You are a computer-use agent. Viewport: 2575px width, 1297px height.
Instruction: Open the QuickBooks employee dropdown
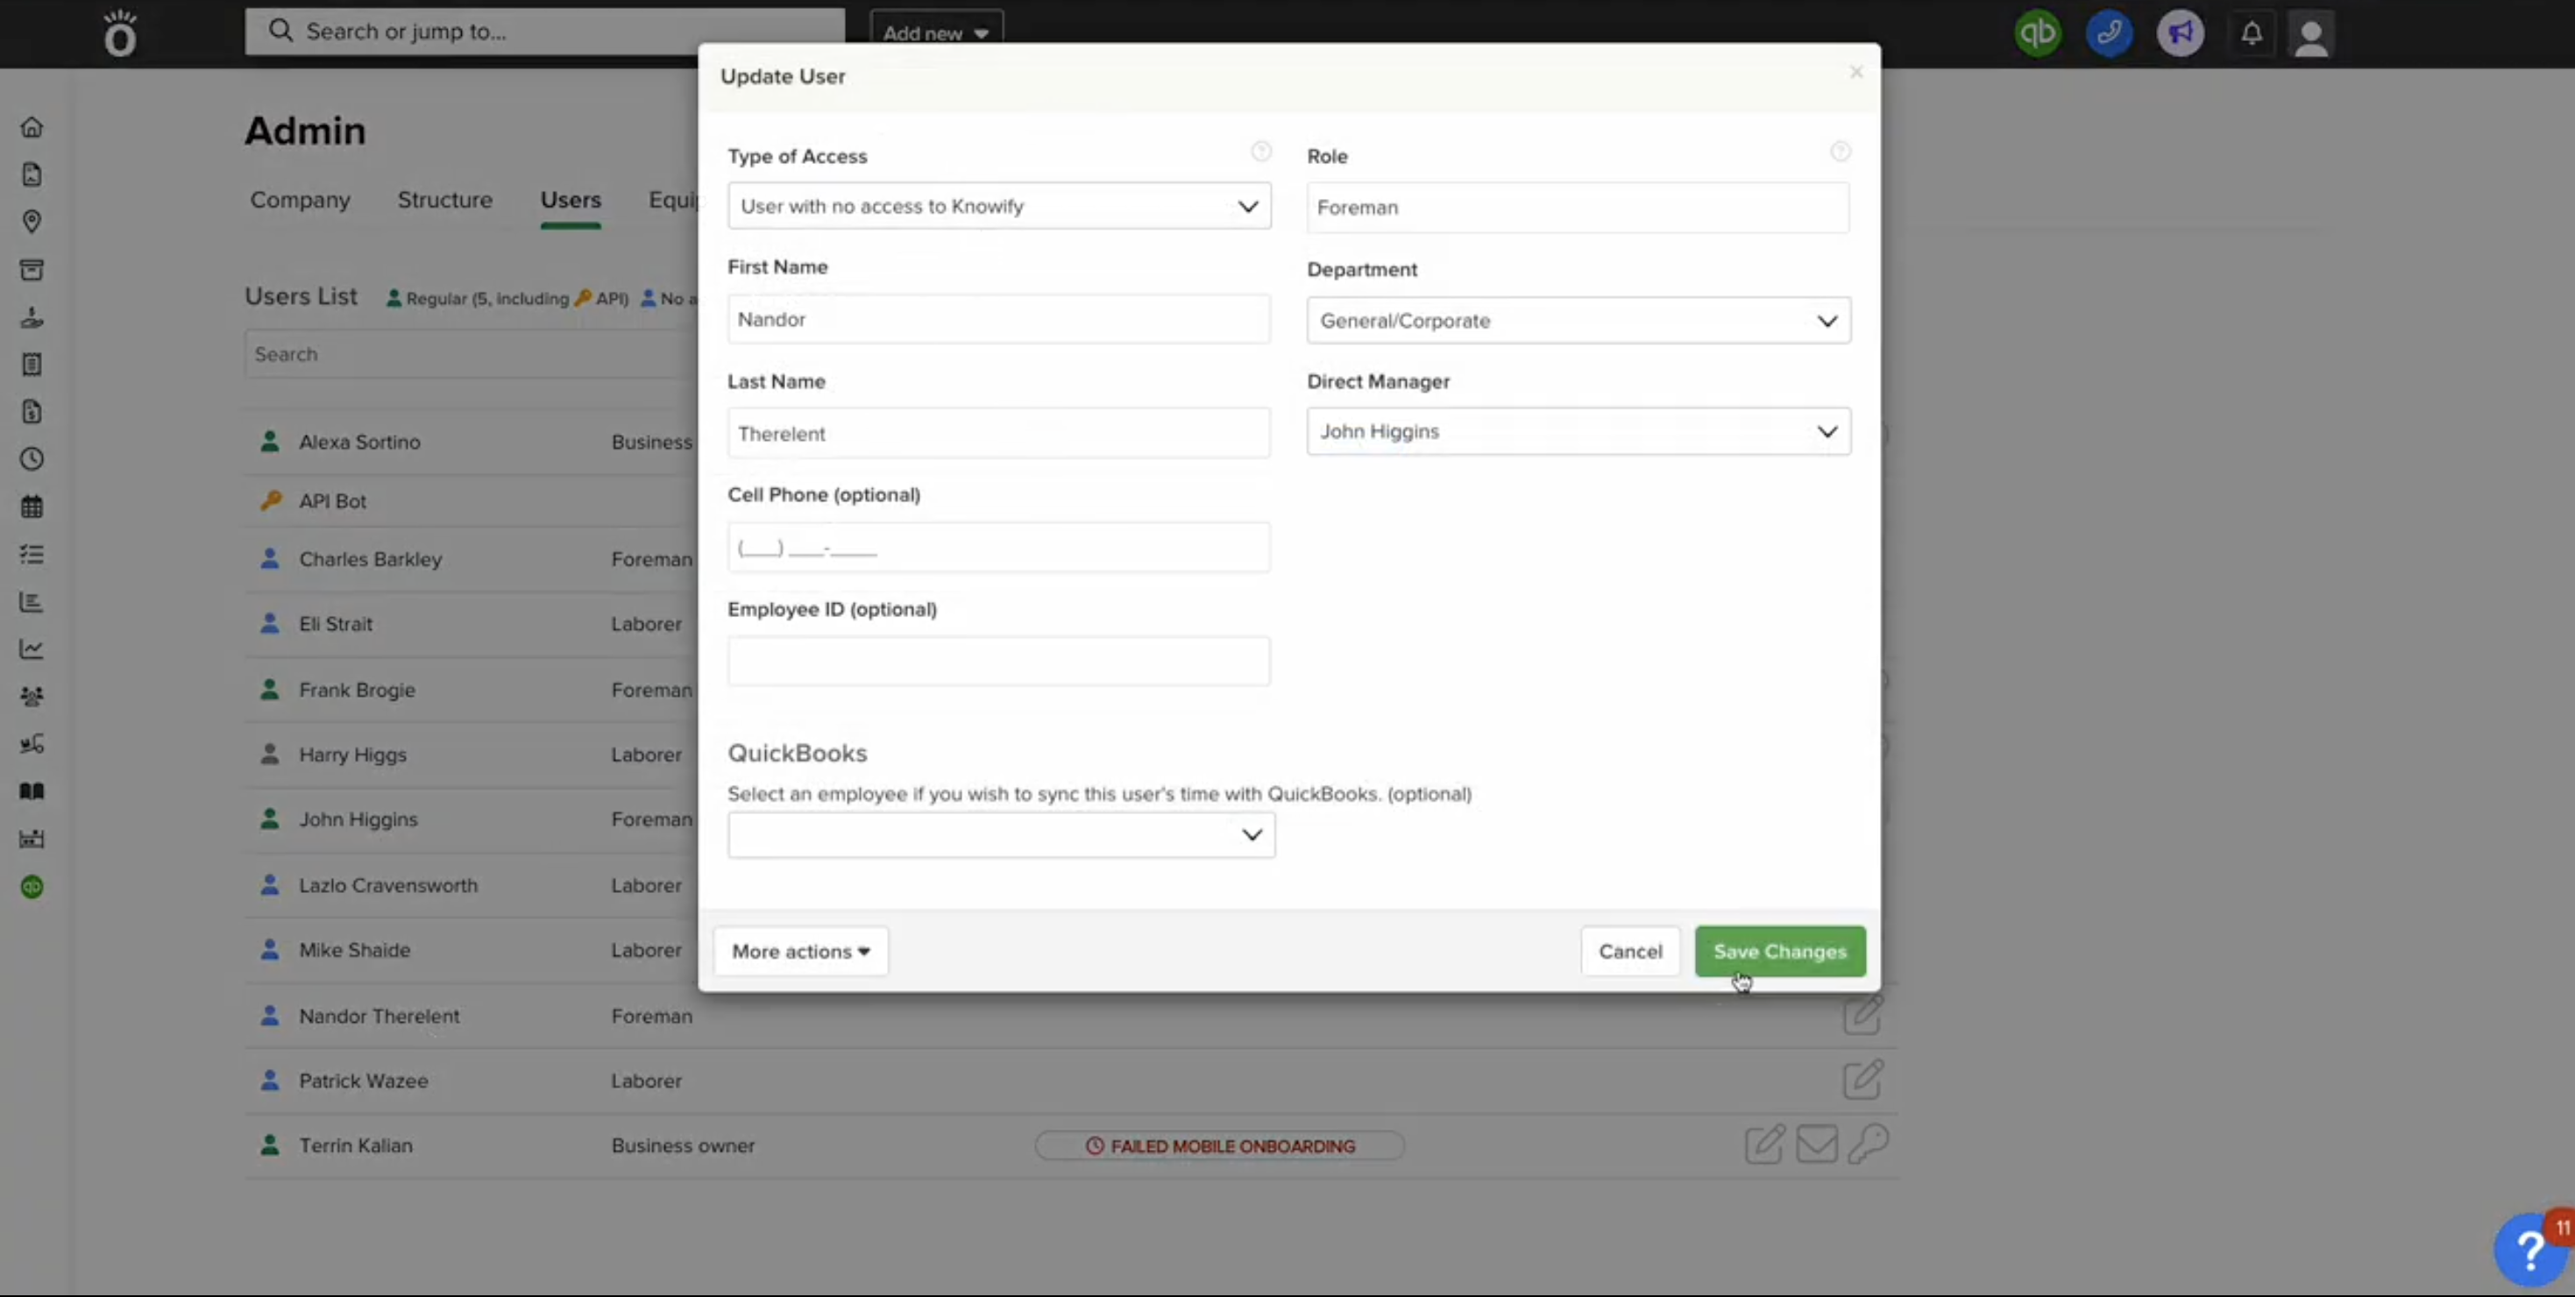(x=1001, y=834)
